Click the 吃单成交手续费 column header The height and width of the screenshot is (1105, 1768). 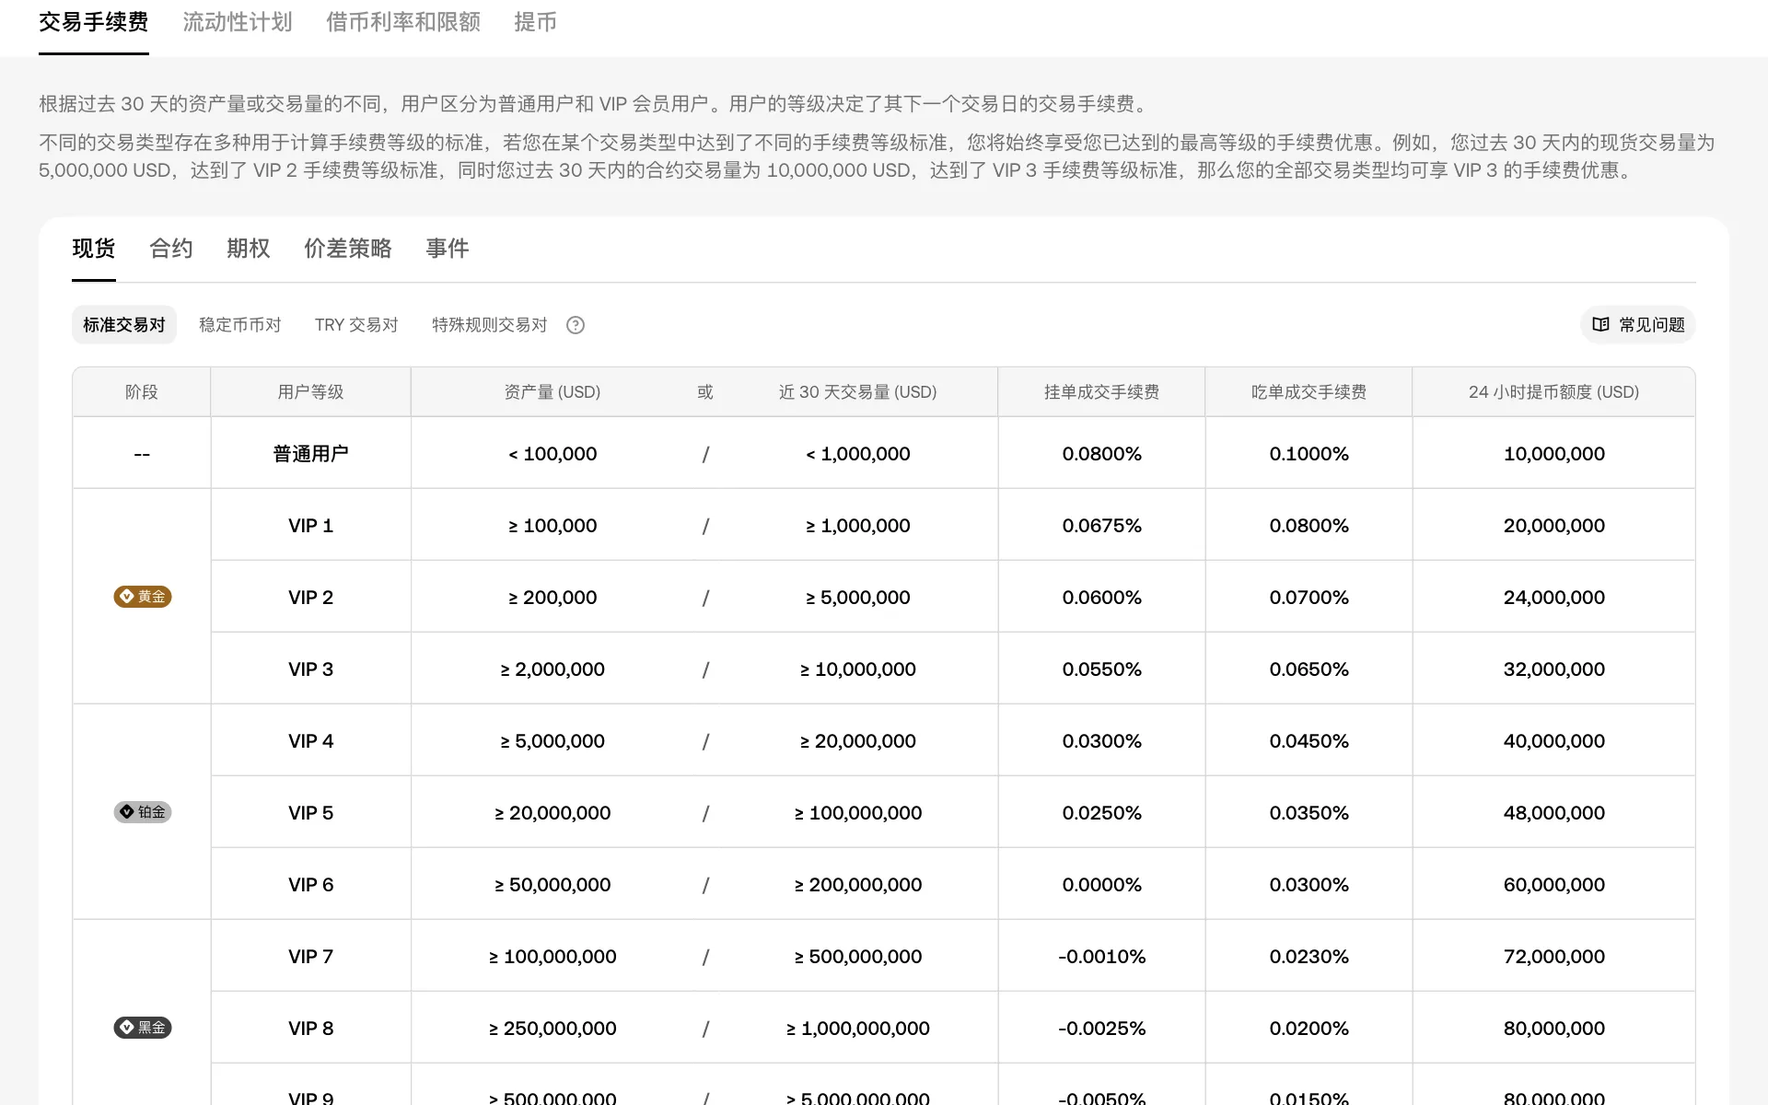1309,392
